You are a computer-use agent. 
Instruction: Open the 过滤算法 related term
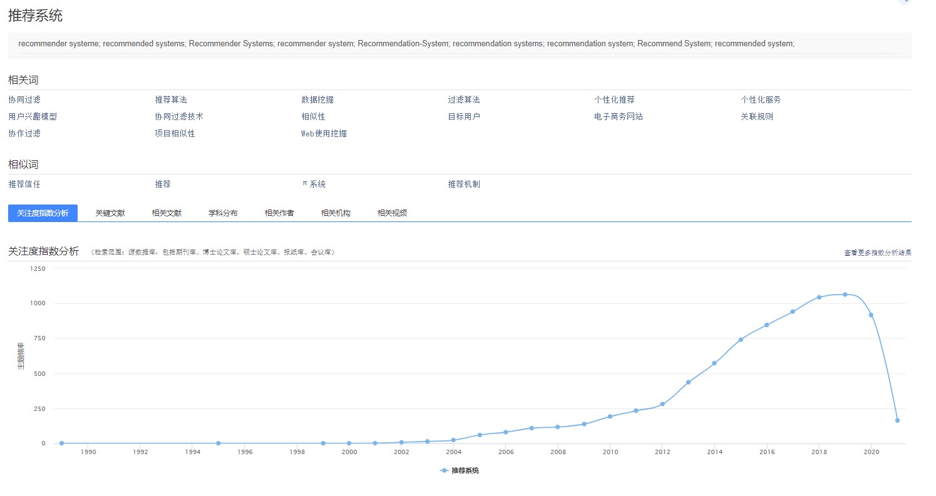click(x=464, y=99)
